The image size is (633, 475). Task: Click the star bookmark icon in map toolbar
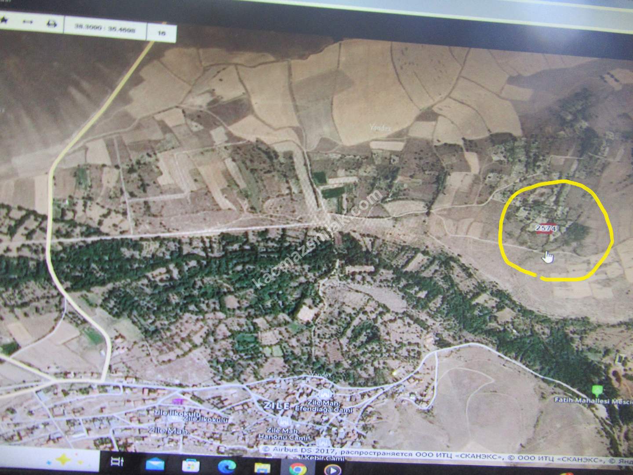[4, 21]
